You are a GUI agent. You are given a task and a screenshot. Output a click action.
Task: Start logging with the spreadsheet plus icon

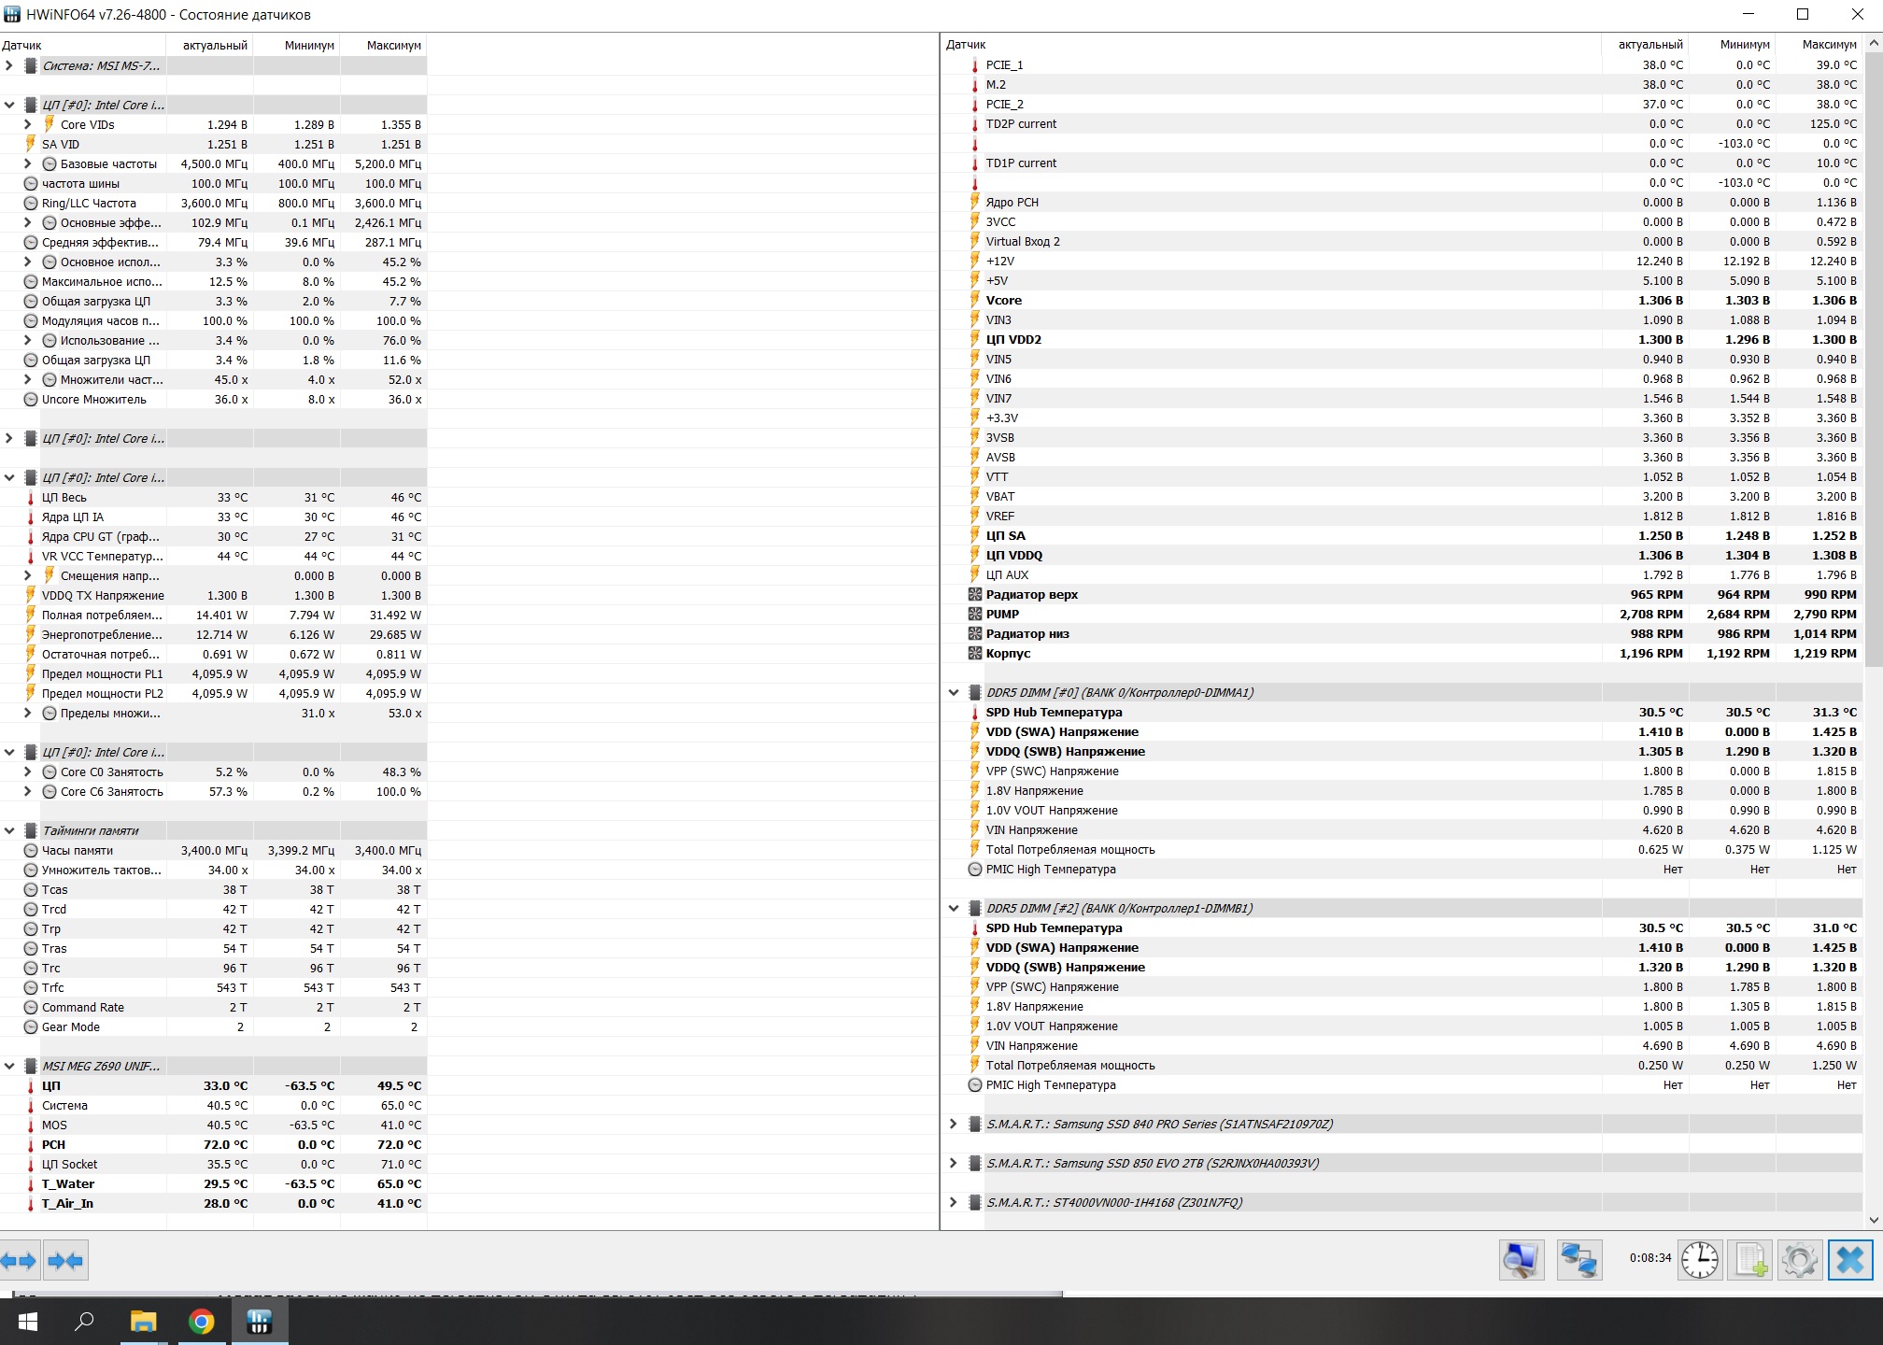pyautogui.click(x=1749, y=1260)
